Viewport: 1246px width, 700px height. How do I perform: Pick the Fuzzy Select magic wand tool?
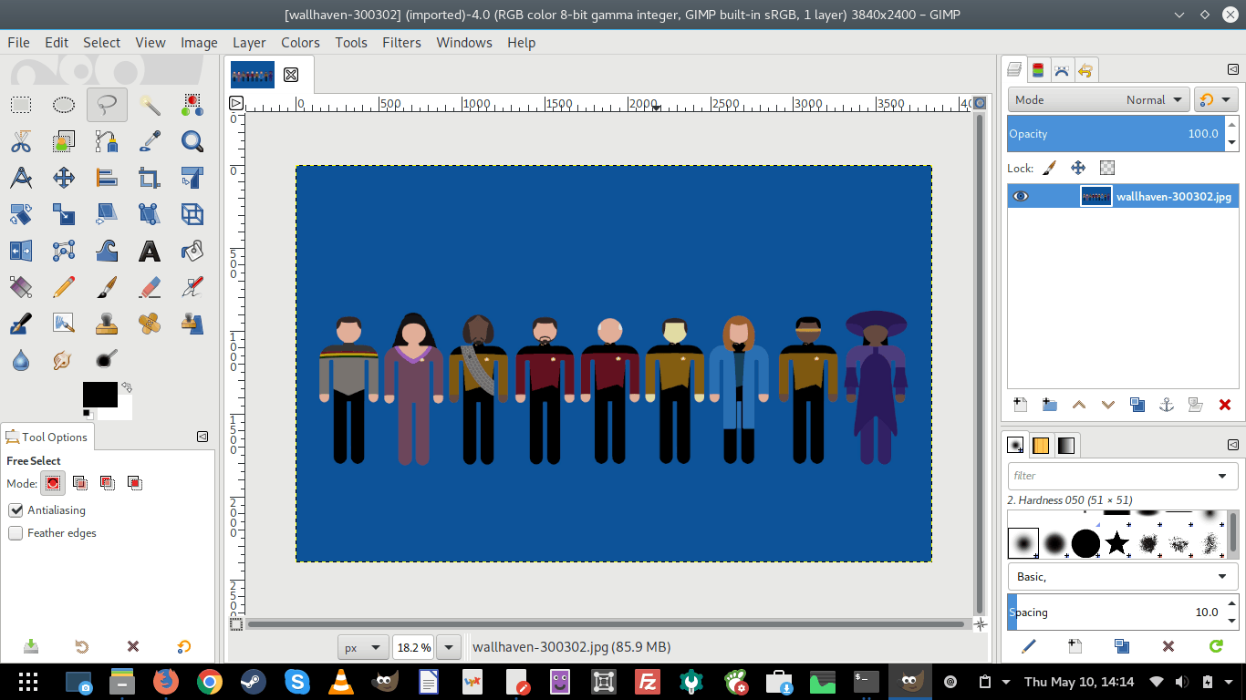click(150, 105)
